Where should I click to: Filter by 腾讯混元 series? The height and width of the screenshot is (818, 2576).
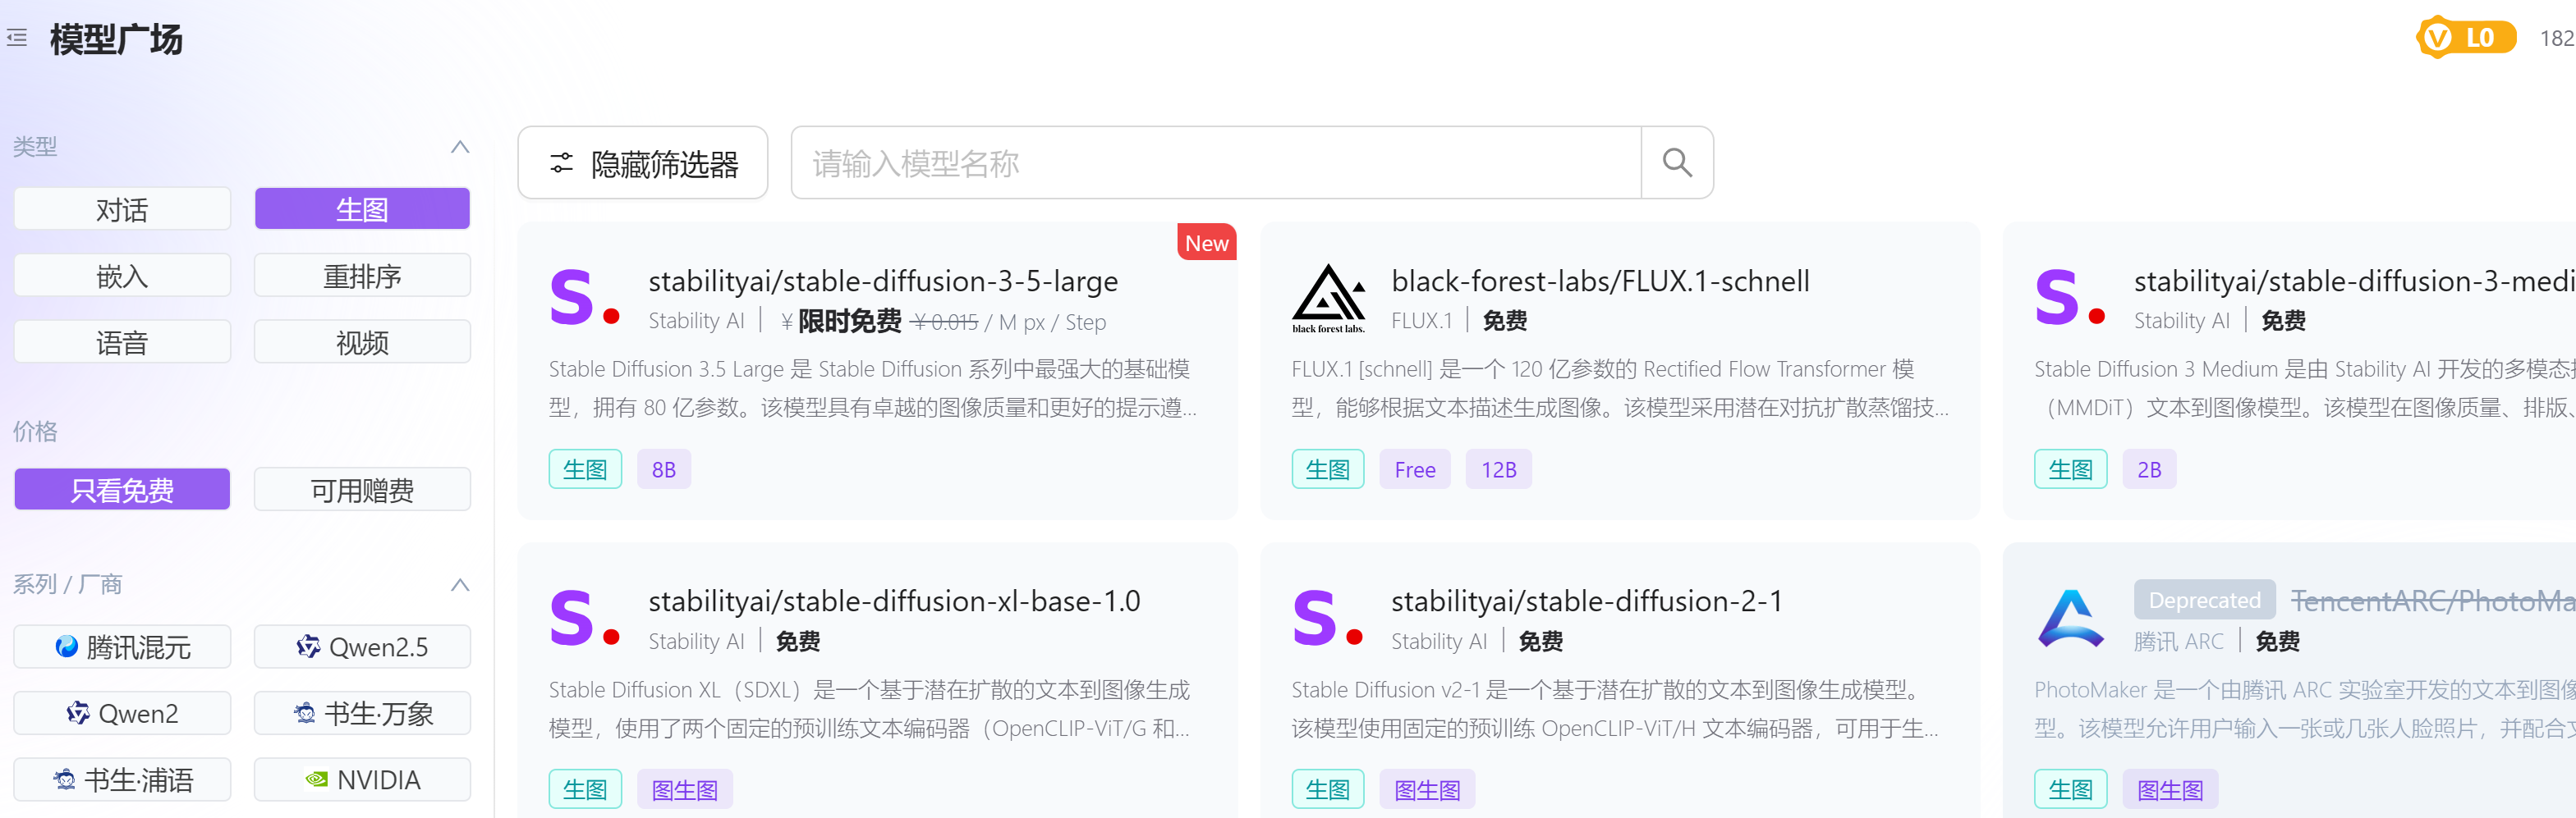[x=122, y=647]
